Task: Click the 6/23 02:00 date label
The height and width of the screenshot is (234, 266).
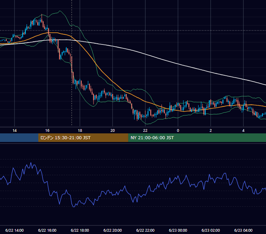Action: 211,230
